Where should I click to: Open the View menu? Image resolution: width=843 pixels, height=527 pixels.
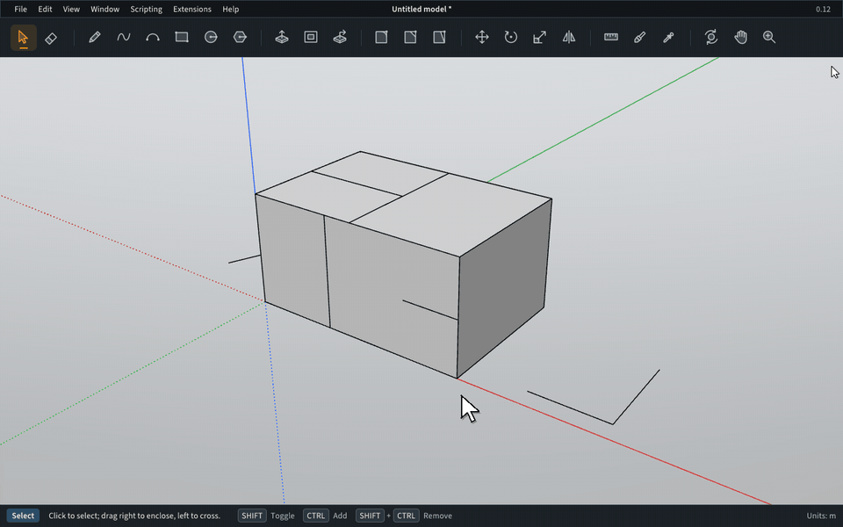pyautogui.click(x=71, y=9)
